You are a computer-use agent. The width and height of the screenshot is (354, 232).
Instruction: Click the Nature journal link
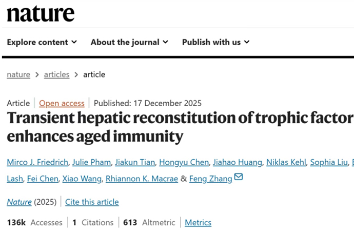19,202
